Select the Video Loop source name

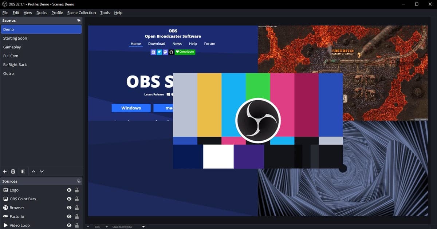[x=20, y=225]
